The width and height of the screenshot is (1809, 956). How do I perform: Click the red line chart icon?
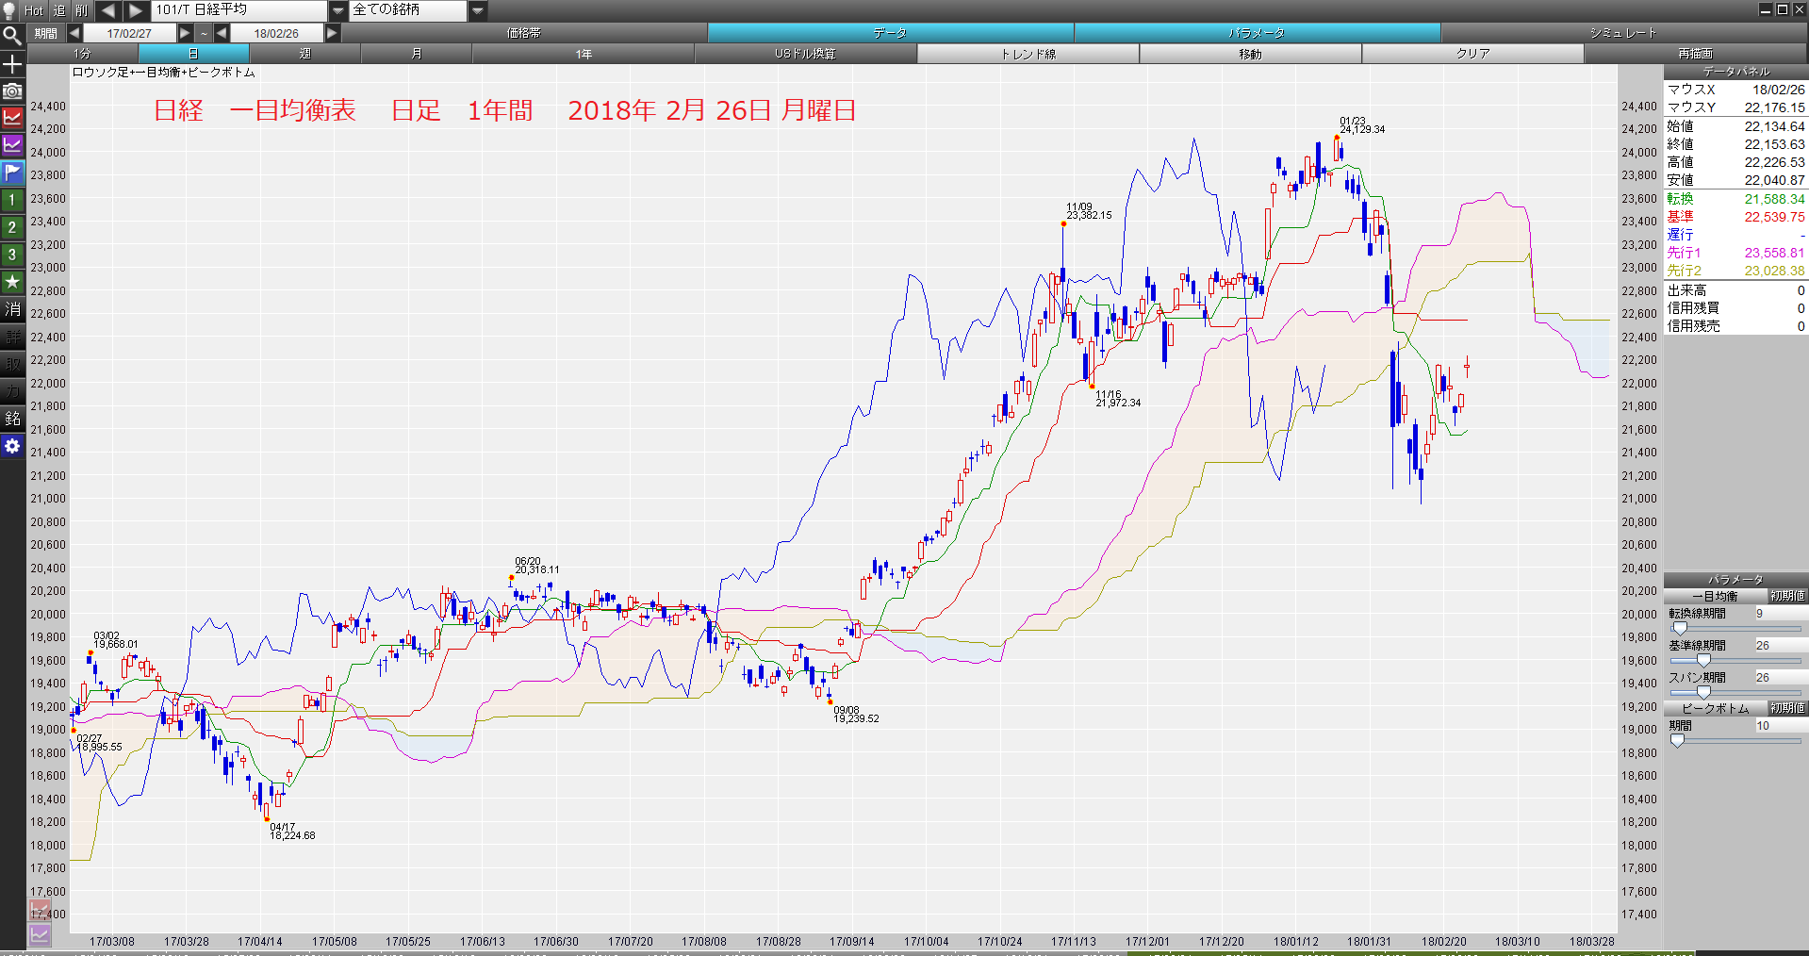click(12, 118)
